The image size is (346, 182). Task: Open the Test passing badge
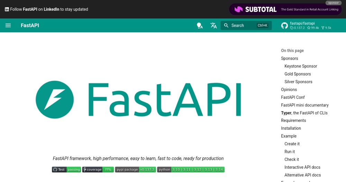coord(66,170)
